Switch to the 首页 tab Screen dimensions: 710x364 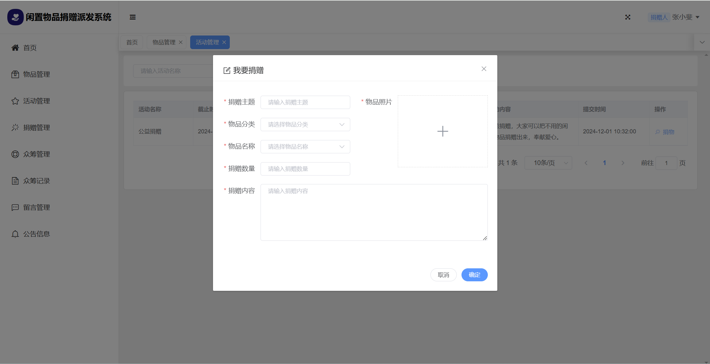132,42
